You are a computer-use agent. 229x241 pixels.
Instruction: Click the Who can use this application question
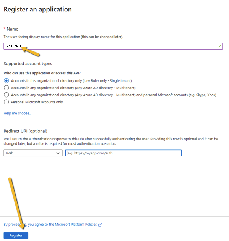pos(42,73)
